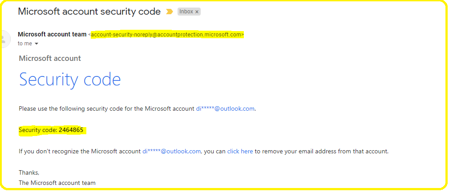Click the 'to me' text

25,44
